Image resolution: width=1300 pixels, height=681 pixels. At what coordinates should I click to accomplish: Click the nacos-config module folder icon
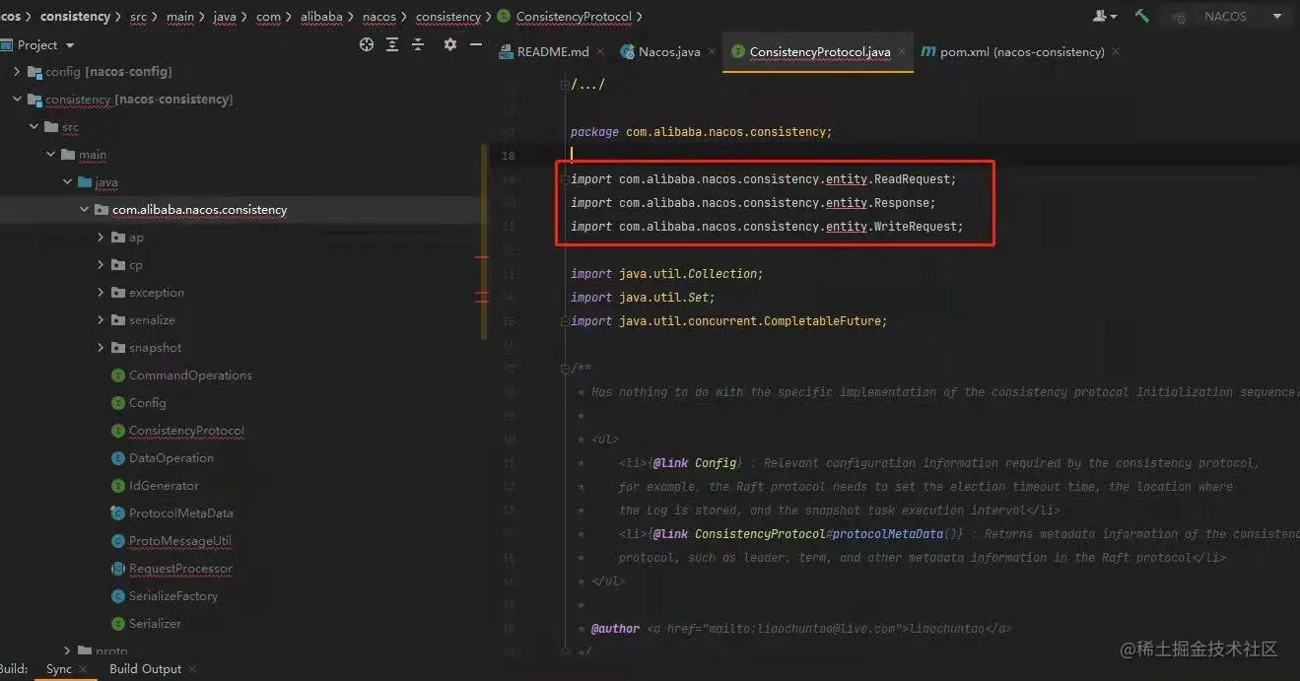pyautogui.click(x=35, y=72)
